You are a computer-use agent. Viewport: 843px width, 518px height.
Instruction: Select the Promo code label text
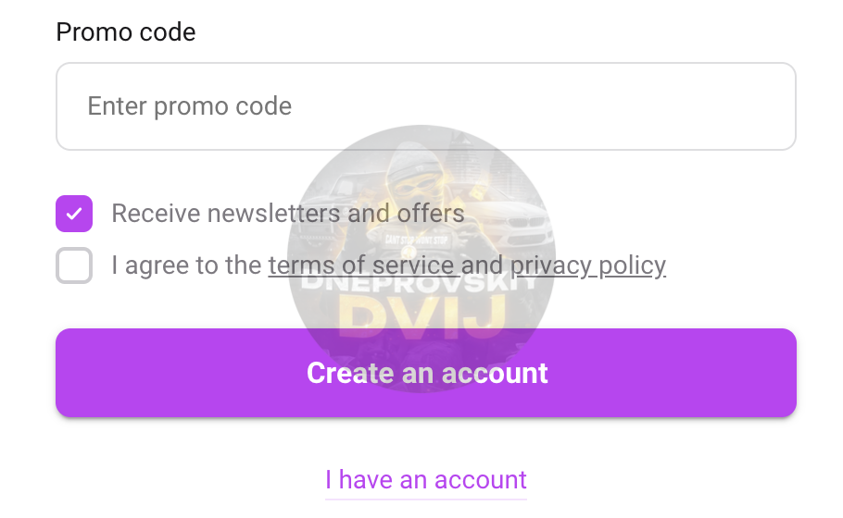click(x=126, y=32)
